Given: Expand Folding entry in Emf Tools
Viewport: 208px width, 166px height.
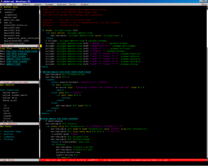Looking at the screenshot, I should tap(8, 139).
